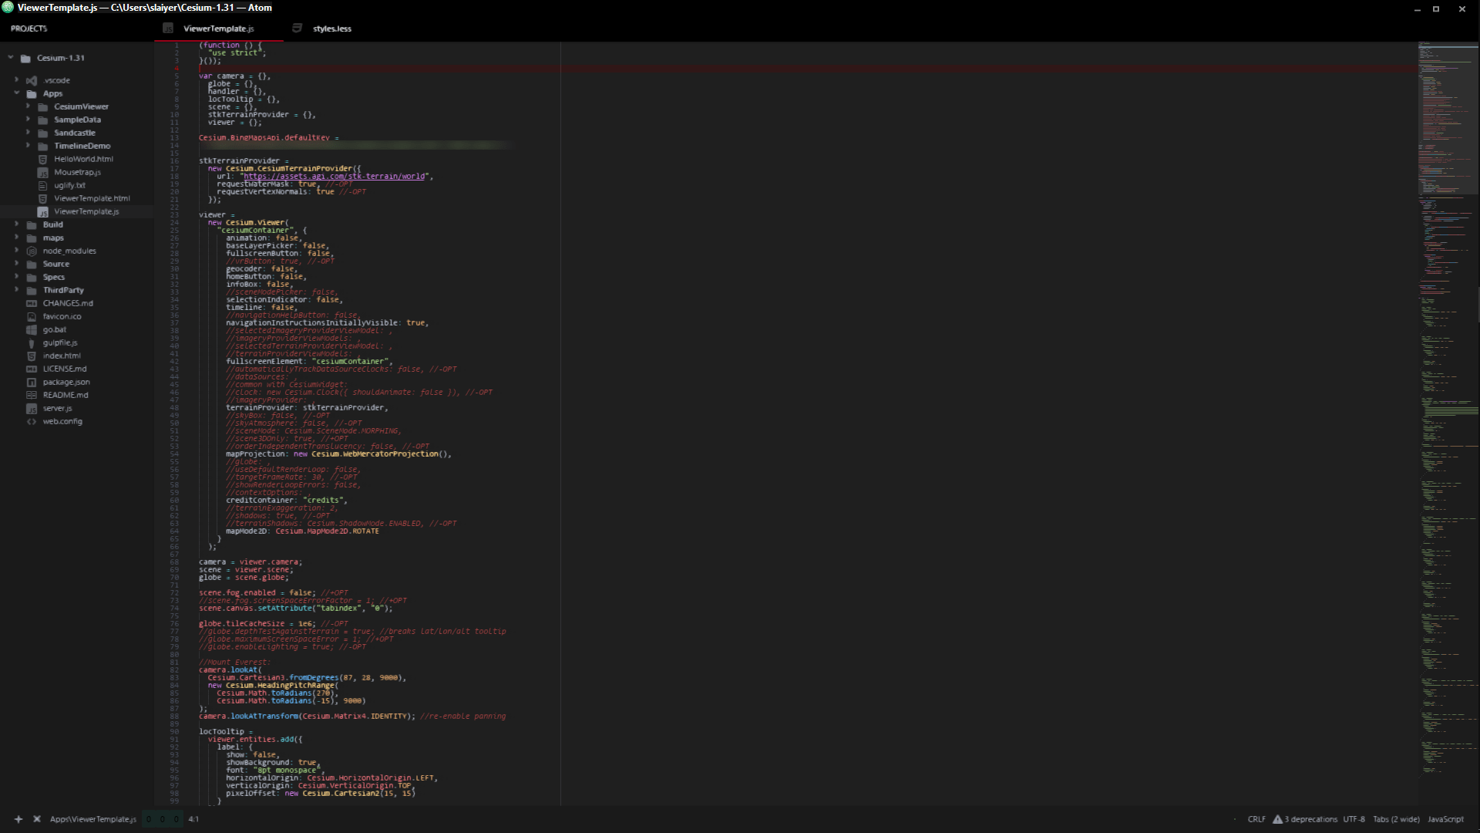The width and height of the screenshot is (1480, 833).
Task: Click the JavaScript file icon beside ViewerTemplate.js tab
Action: pos(168,28)
